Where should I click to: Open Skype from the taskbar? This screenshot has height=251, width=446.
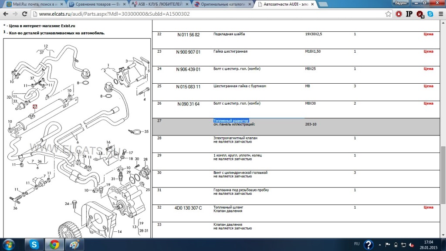pyautogui.click(x=34, y=244)
